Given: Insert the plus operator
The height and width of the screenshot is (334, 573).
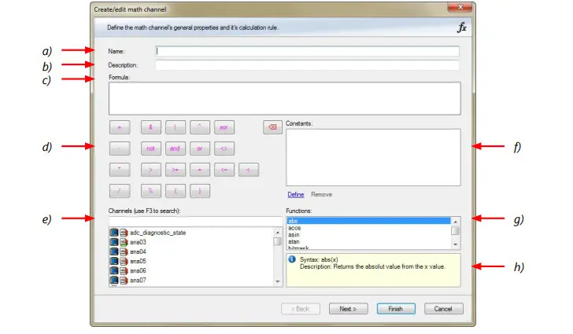Looking at the screenshot, I should (120, 127).
